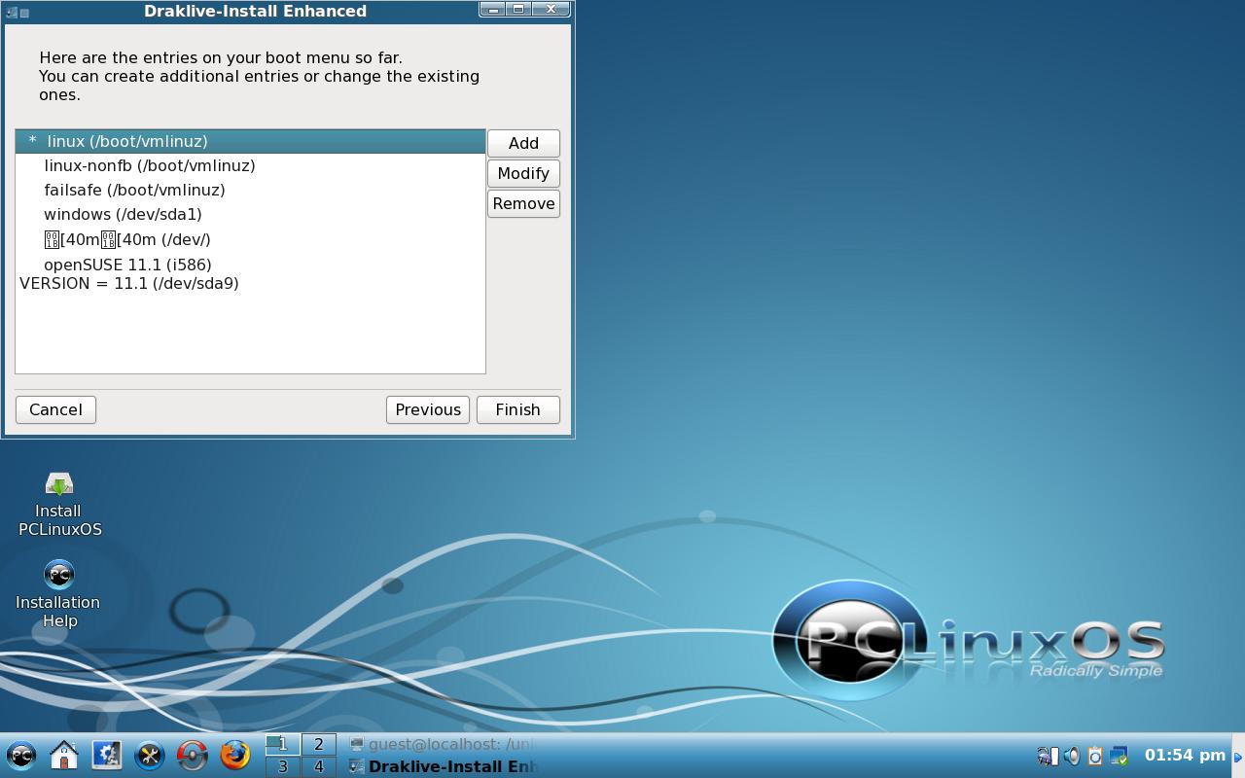
Task: Open the clipboard tray icon
Action: click(1094, 756)
